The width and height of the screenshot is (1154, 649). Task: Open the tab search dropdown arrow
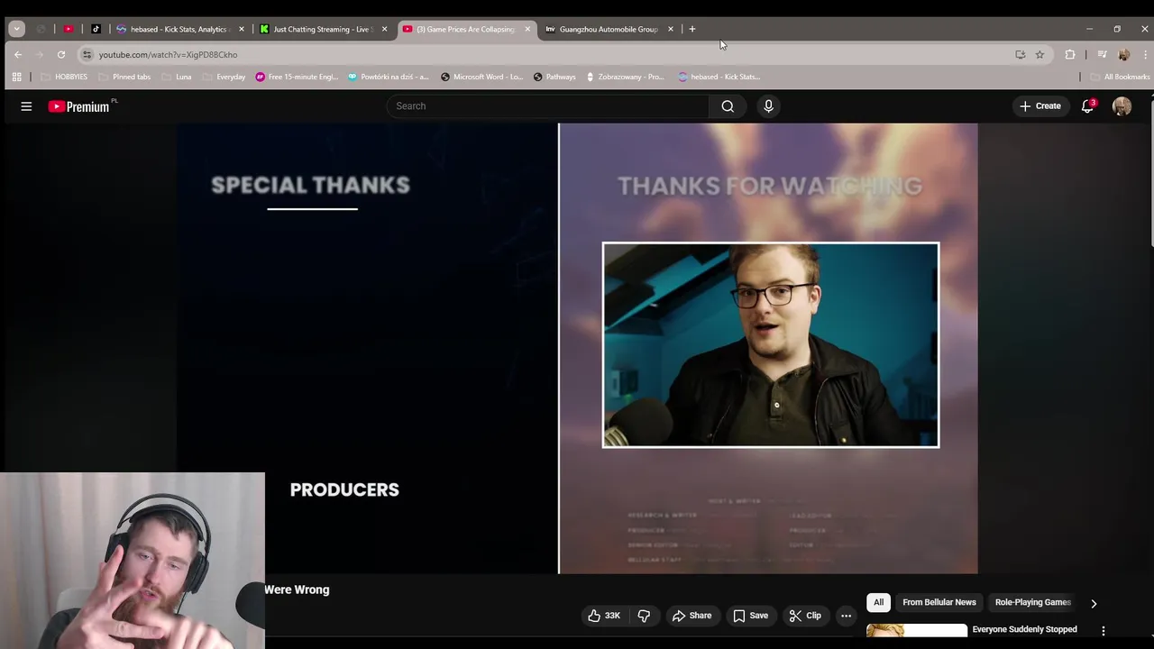pos(16,29)
